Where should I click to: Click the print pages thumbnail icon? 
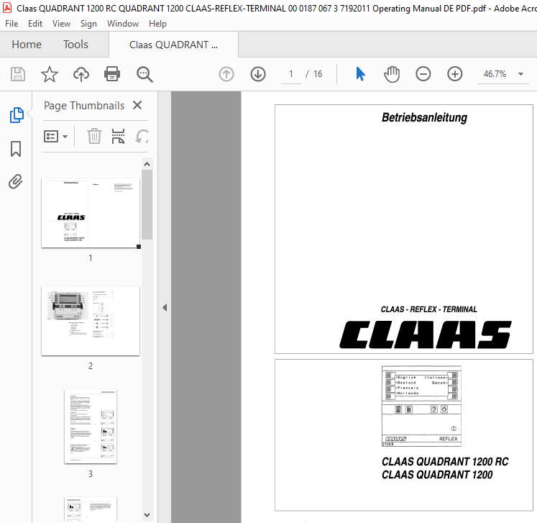(x=118, y=137)
